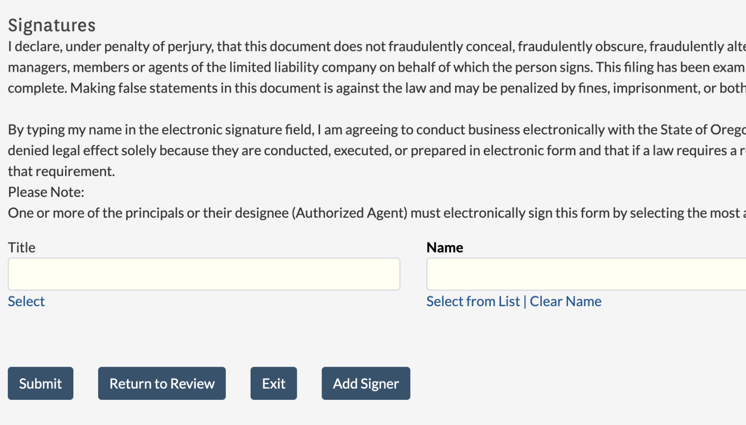The width and height of the screenshot is (746, 425).
Task: Click the Please Note text
Action: tap(46, 192)
